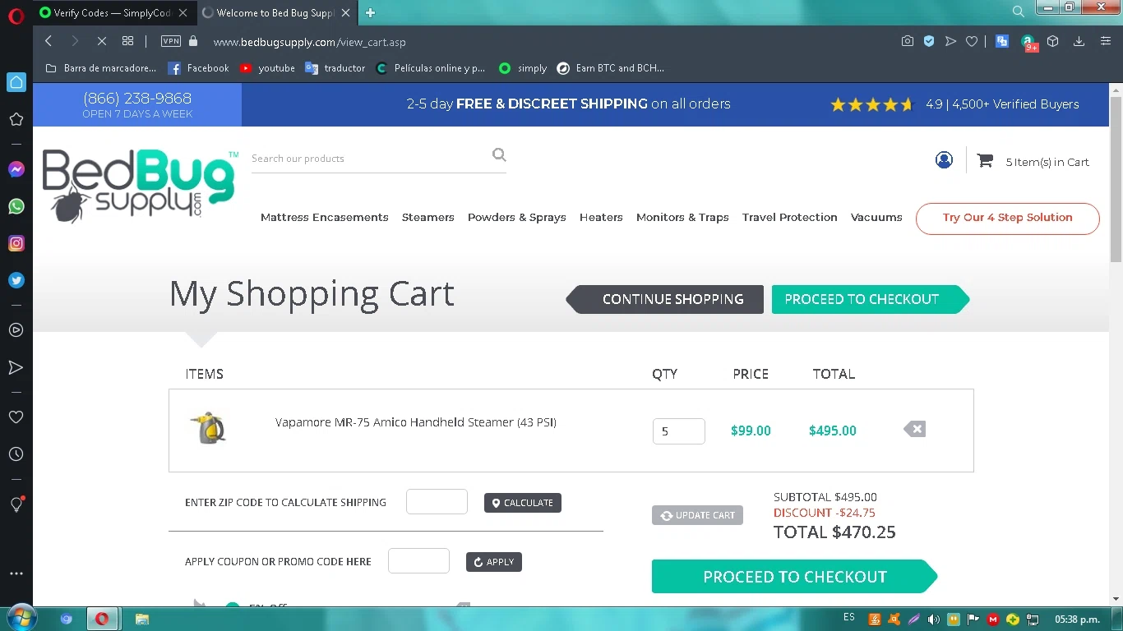Viewport: 1123px width, 631px height.
Task: Click the Calculate shipping button
Action: [523, 503]
